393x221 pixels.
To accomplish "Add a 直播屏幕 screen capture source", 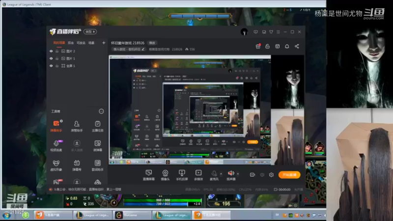I will (x=149, y=175).
